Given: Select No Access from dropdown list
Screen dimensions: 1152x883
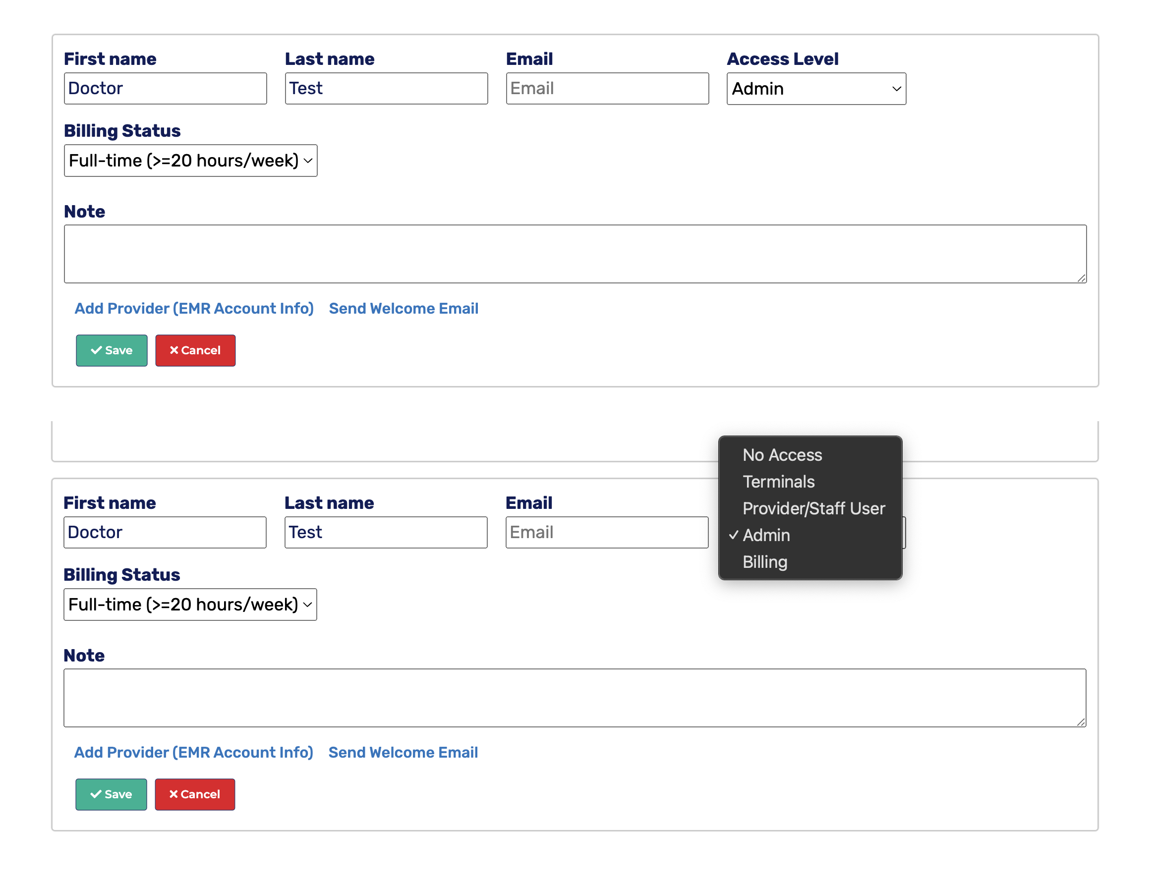Looking at the screenshot, I should (782, 455).
